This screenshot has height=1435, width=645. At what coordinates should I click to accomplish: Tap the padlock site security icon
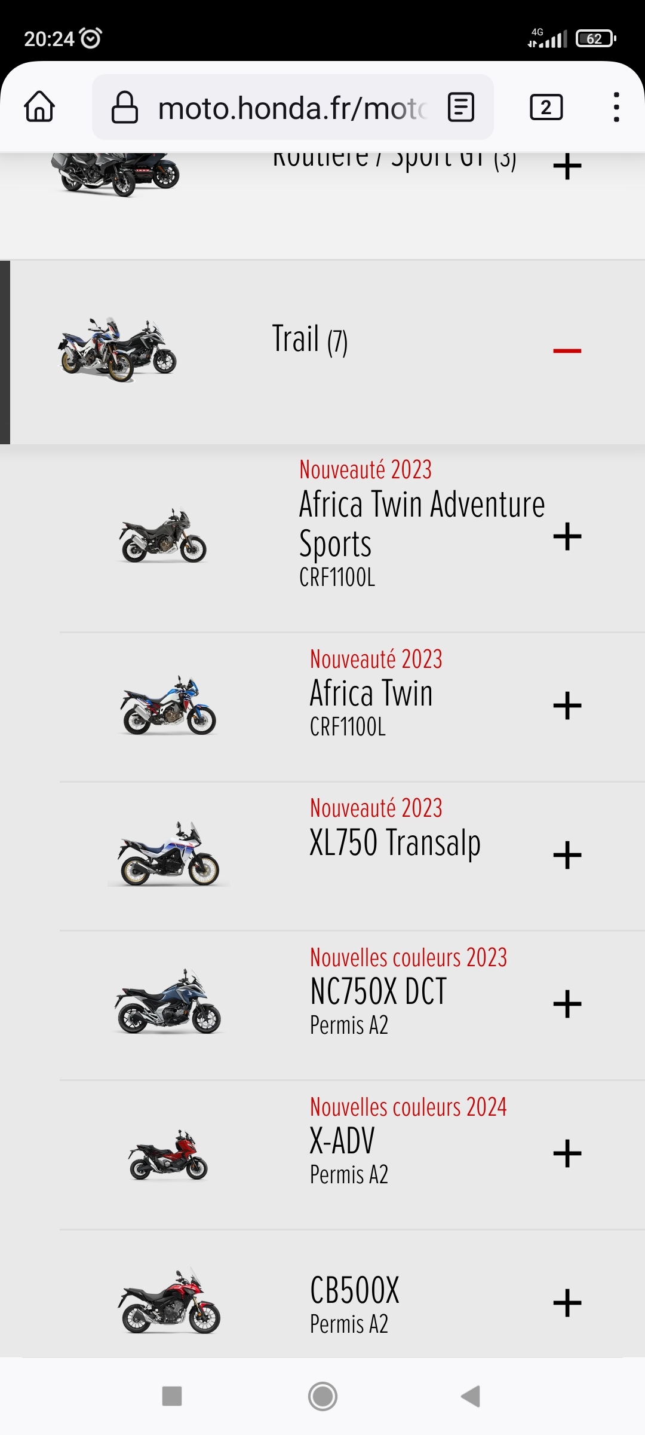pyautogui.click(x=125, y=108)
